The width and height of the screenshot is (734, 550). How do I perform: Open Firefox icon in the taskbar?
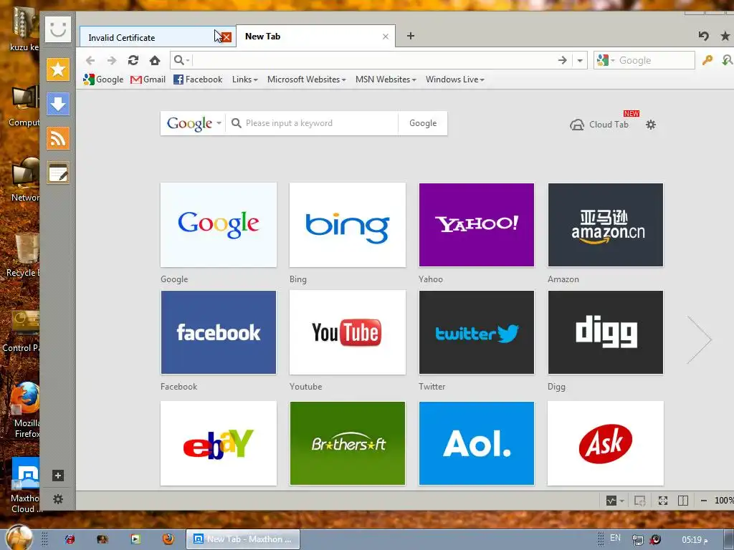click(x=168, y=539)
